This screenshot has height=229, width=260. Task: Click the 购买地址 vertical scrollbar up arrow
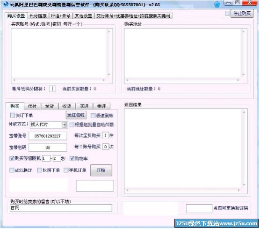point(243,31)
